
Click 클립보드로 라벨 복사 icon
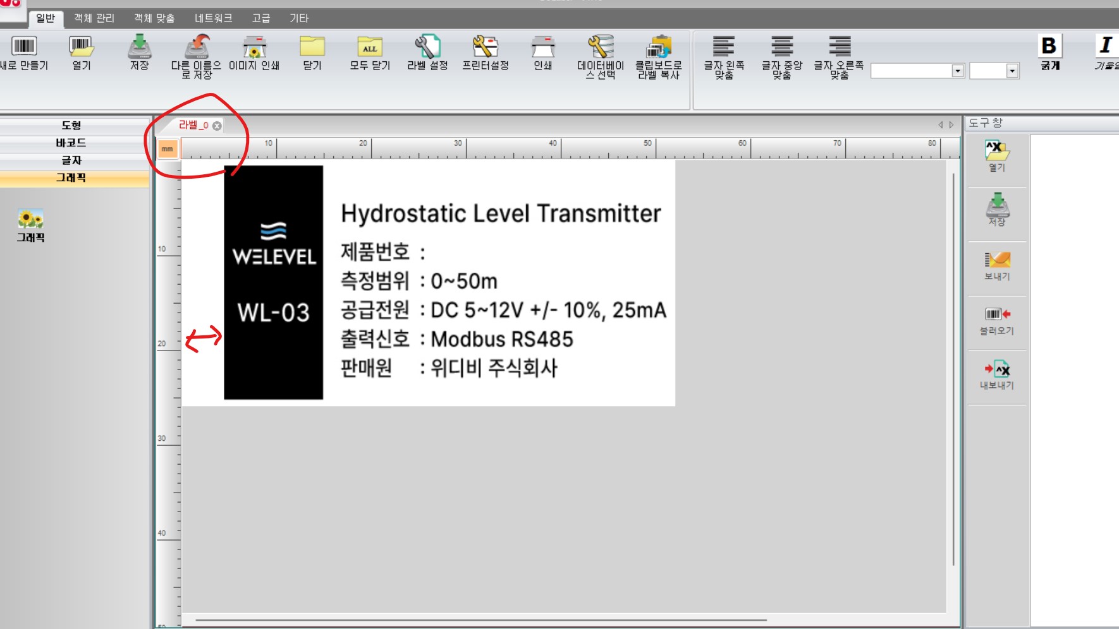658,47
